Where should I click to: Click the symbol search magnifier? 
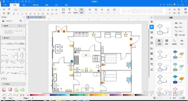pyautogui.click(x=21, y=21)
